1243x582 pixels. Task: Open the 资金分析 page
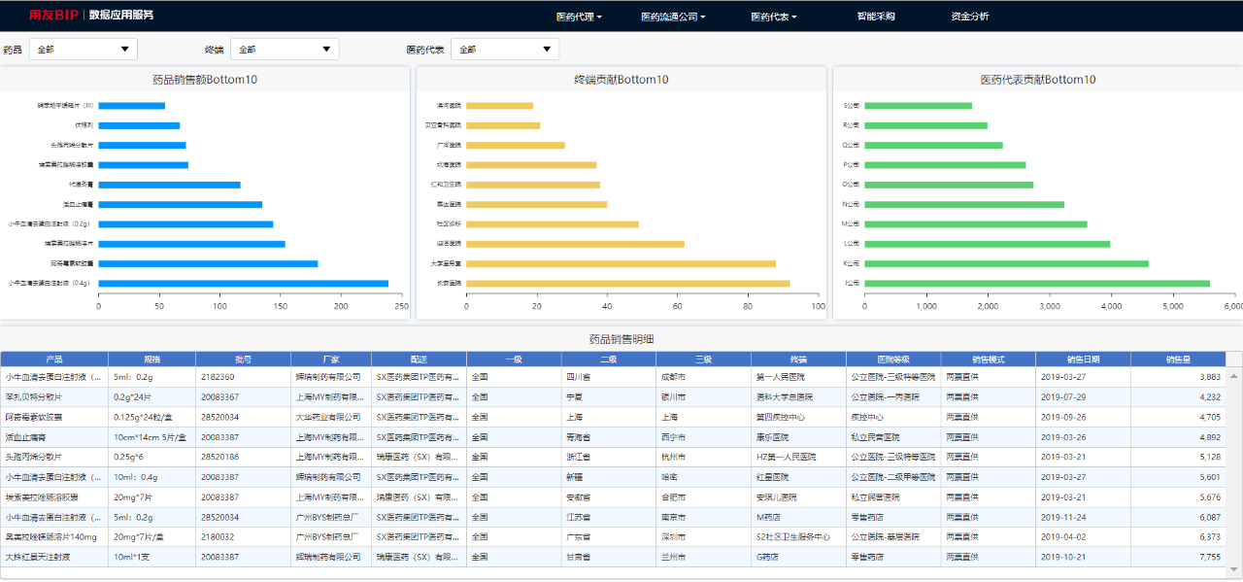(x=970, y=17)
